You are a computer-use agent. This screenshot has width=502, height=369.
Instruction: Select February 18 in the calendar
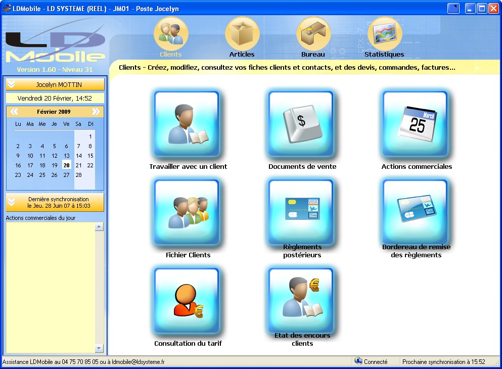[x=42, y=165]
